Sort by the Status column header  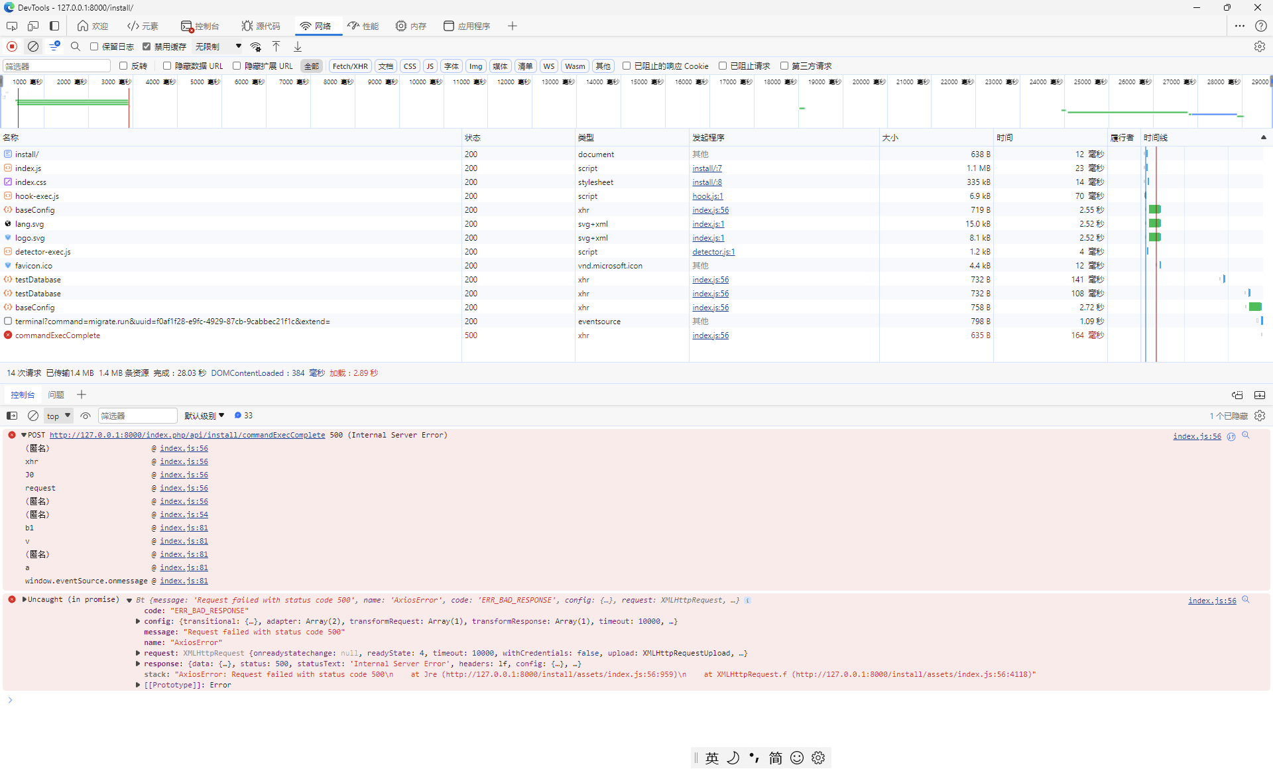pyautogui.click(x=518, y=137)
